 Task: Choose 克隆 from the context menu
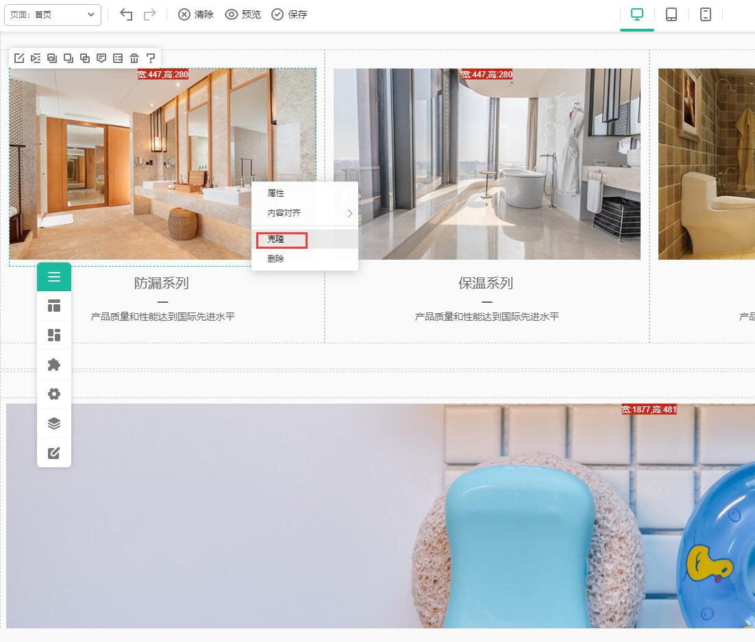[305, 239]
